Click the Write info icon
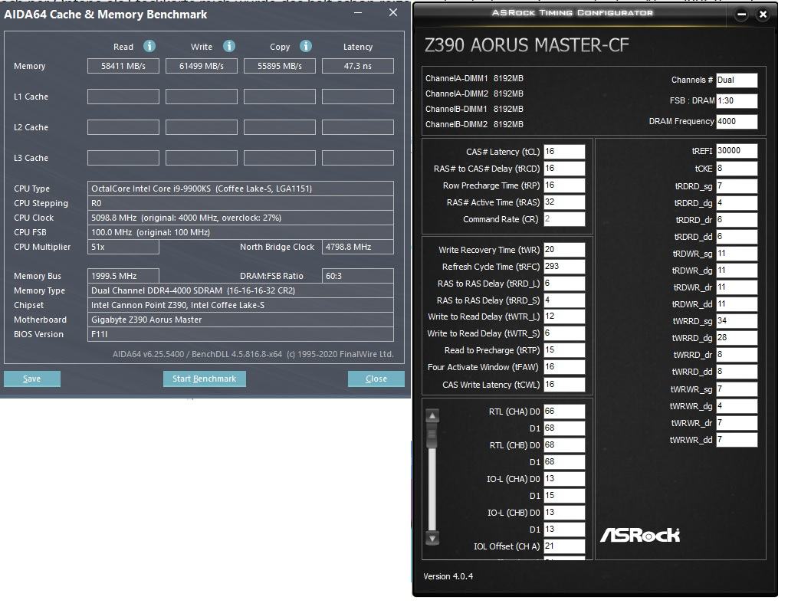 point(229,46)
